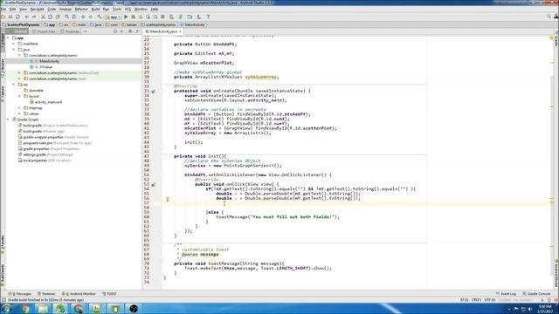Image resolution: width=559 pixels, height=314 pixels.
Task: Open the Tools menu
Action: point(117,9)
